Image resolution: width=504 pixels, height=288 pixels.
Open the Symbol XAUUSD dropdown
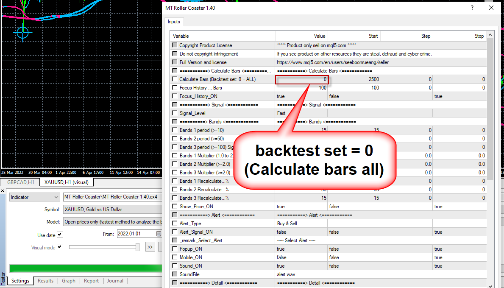(x=113, y=210)
